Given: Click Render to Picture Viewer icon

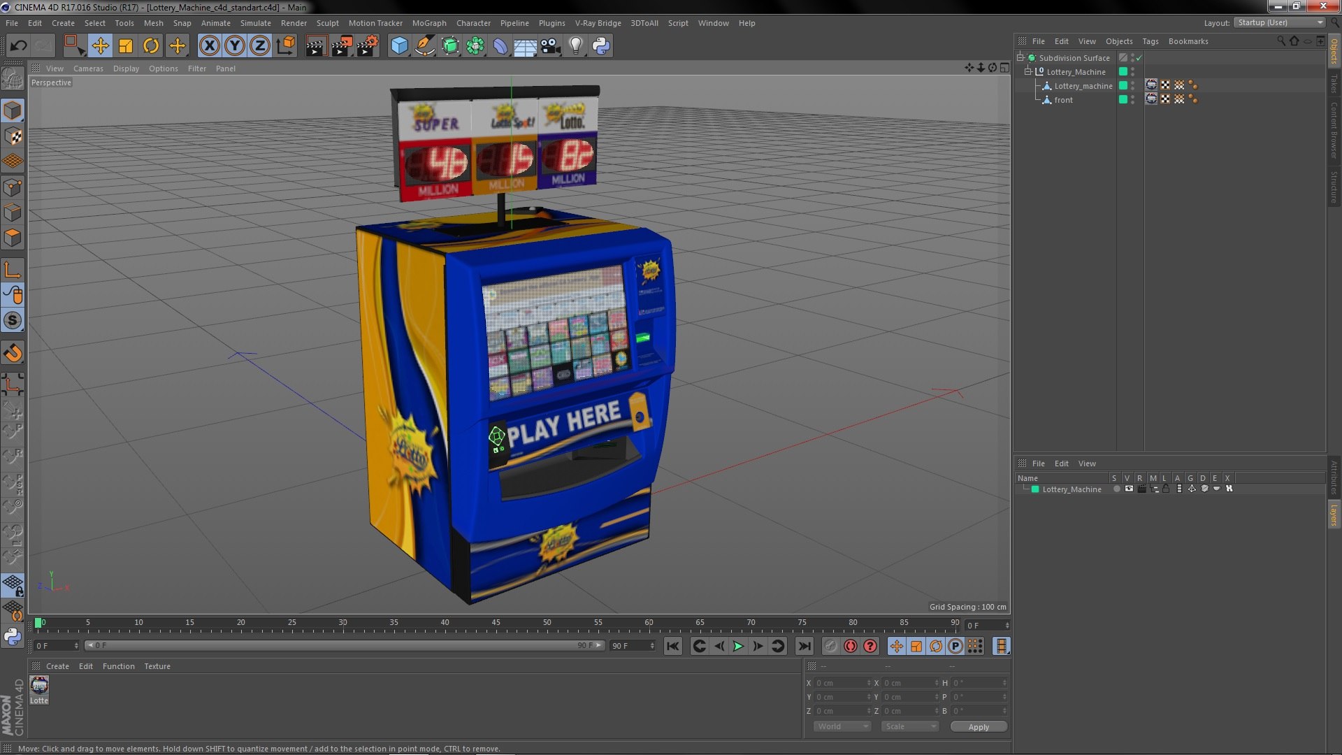Looking at the screenshot, I should tap(341, 46).
